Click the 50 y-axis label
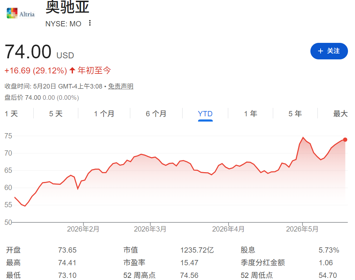Screen dimensions: 355x280 (8, 222)
